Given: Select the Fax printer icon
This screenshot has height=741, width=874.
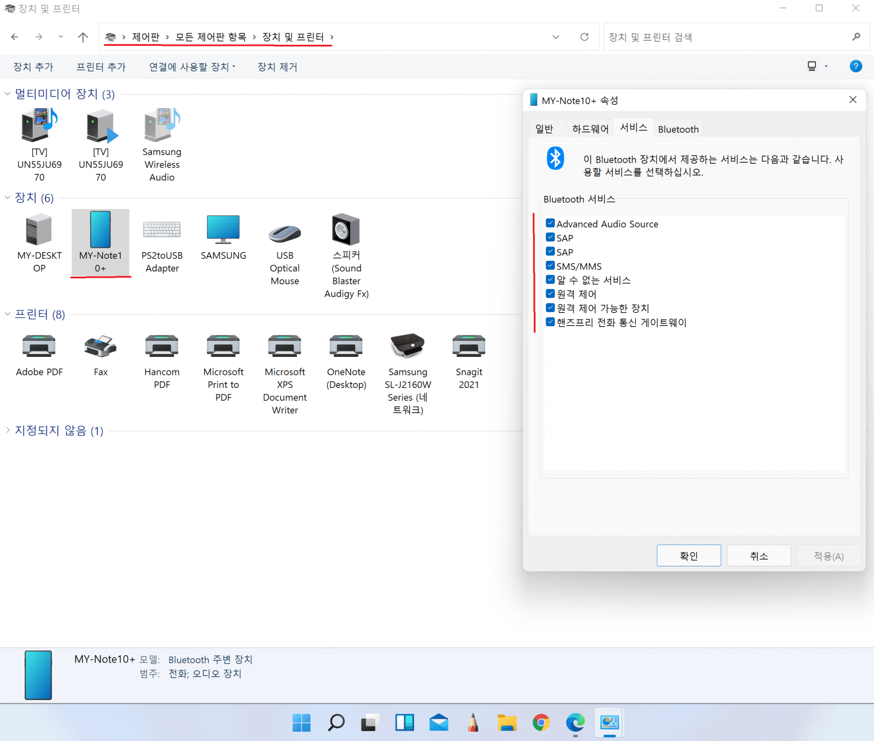Looking at the screenshot, I should tap(101, 346).
